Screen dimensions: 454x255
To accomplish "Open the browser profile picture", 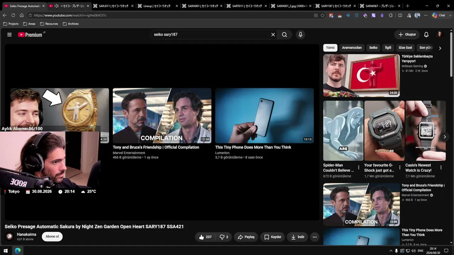I will [x=417, y=15].
